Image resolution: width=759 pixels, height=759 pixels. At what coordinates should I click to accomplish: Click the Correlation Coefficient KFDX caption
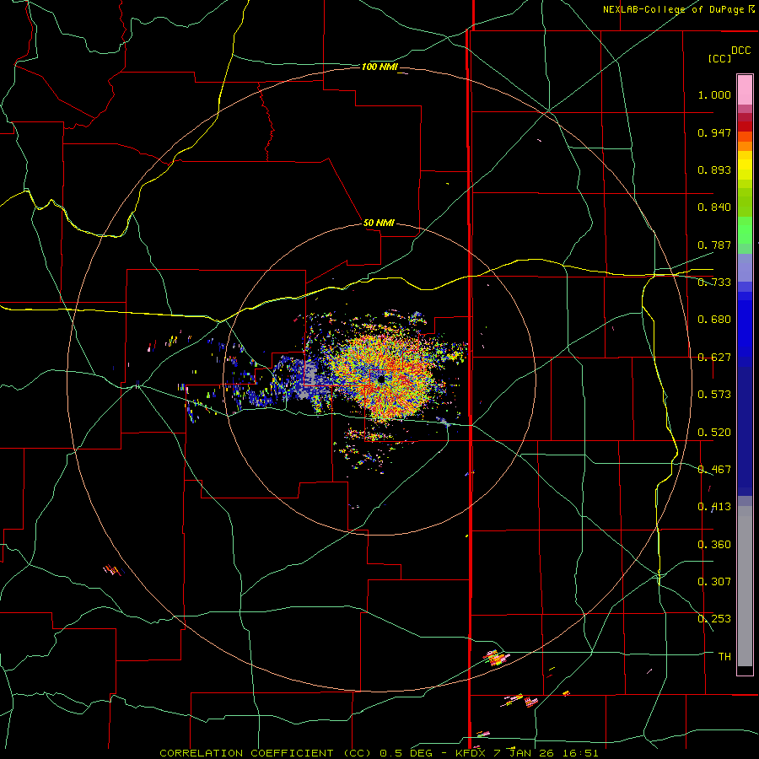coord(379,753)
